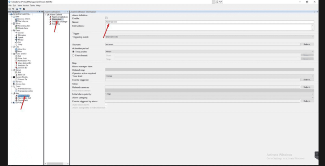Select 'Alarm created on' alarm definition
This screenshot has width=325, height=166.
pos(60,17)
